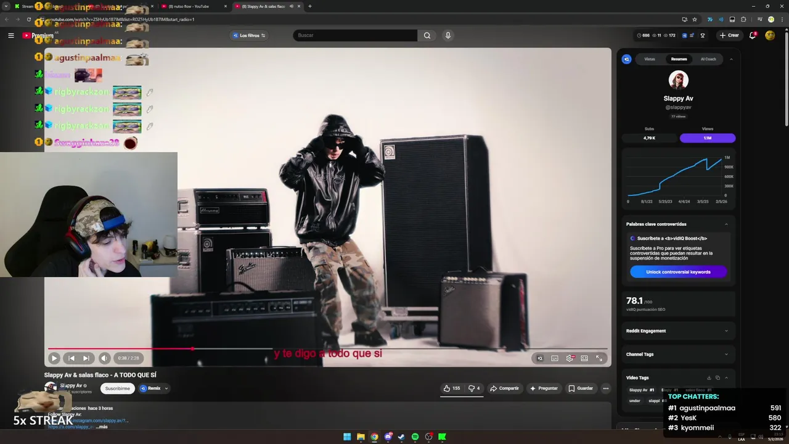Click the vidIQ icon in player controls
789x444 pixels.
click(x=540, y=358)
